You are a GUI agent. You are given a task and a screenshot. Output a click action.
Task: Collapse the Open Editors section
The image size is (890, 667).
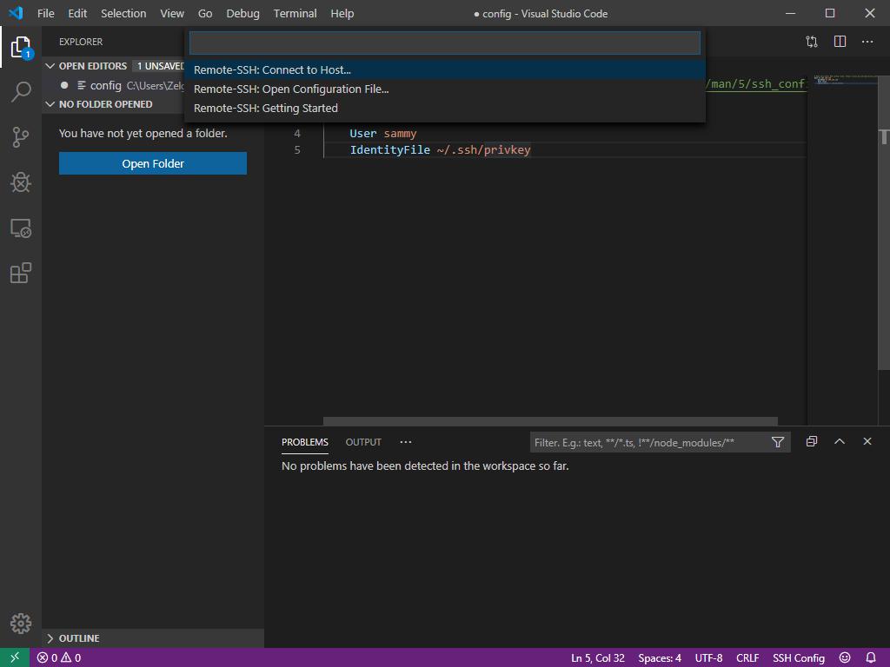pyautogui.click(x=50, y=65)
